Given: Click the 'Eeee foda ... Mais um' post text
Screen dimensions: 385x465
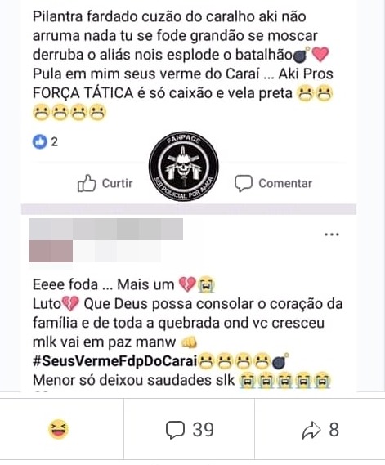Looking at the screenshot, I should [103, 284].
